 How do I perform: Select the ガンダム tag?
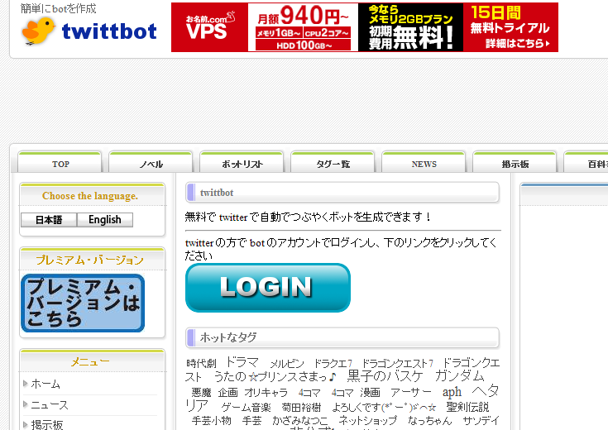459,375
